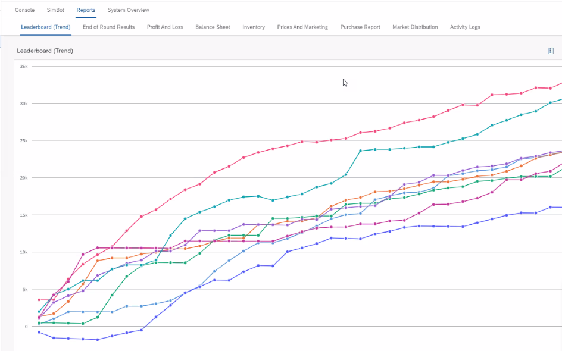This screenshot has width=562, height=351.
Task: Switch to the Console tab
Action: 24,10
